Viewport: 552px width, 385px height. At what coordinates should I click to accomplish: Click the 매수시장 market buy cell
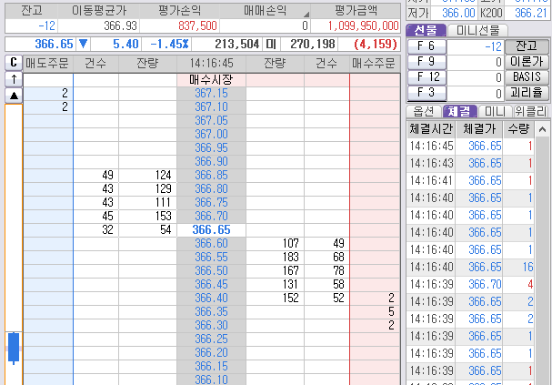click(x=211, y=79)
